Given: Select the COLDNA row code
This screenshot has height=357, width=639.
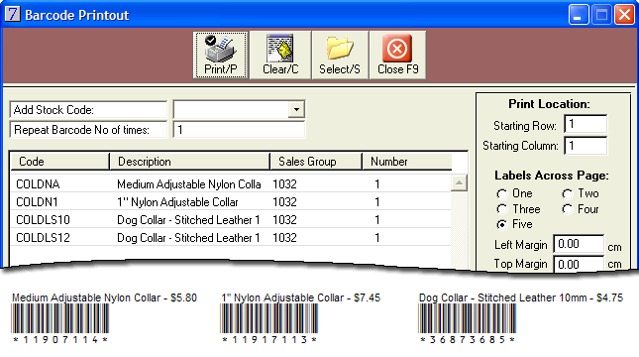Looking at the screenshot, I should [x=38, y=184].
